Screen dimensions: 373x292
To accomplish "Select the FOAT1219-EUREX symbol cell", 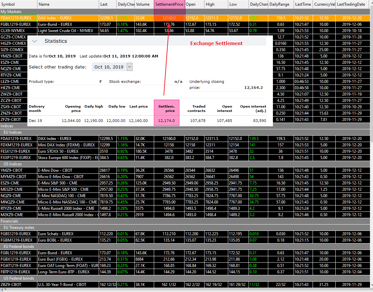I will [x=18, y=266].
